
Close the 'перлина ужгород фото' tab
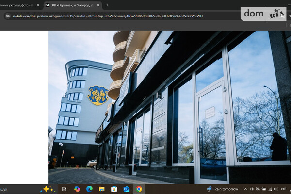[x=38, y=5]
